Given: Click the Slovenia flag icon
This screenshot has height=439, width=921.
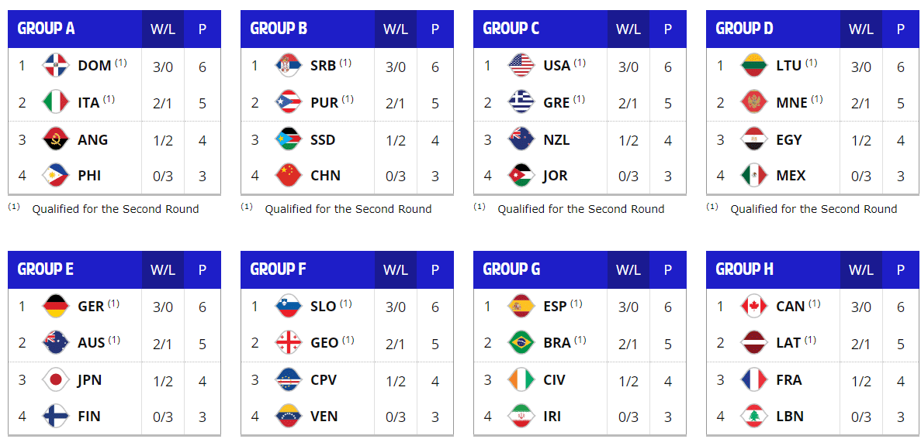Looking at the screenshot, I should [x=289, y=306].
